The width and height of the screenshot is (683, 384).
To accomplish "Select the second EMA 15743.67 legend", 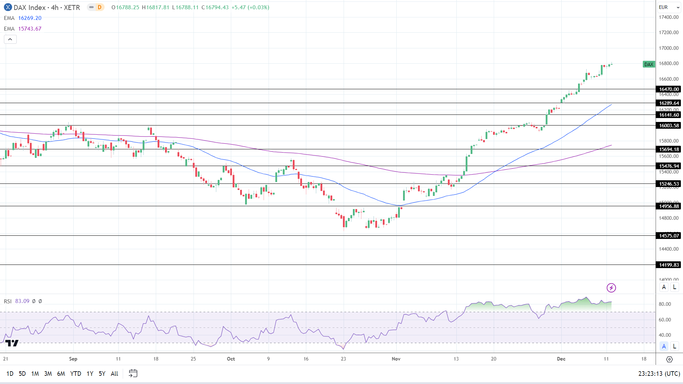I will pyautogui.click(x=23, y=29).
